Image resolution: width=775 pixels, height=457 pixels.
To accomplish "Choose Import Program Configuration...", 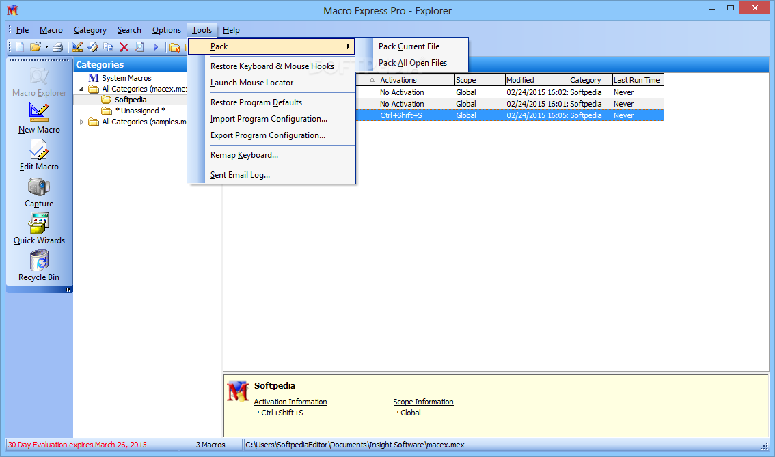I will [x=271, y=119].
